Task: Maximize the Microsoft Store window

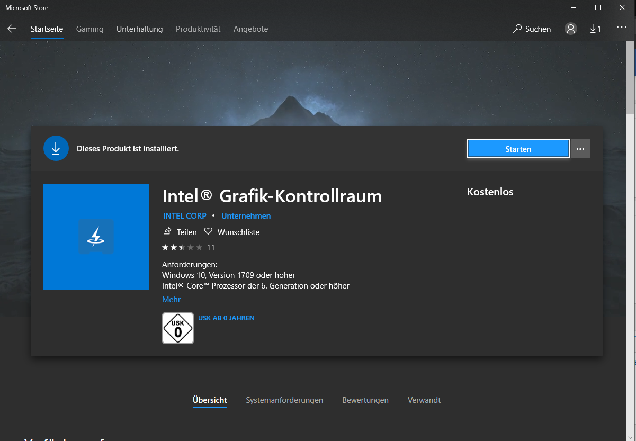Action: coord(598,7)
